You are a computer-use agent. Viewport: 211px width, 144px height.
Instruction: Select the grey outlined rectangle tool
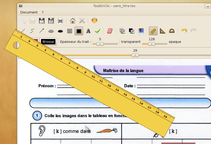click(x=70, y=31)
